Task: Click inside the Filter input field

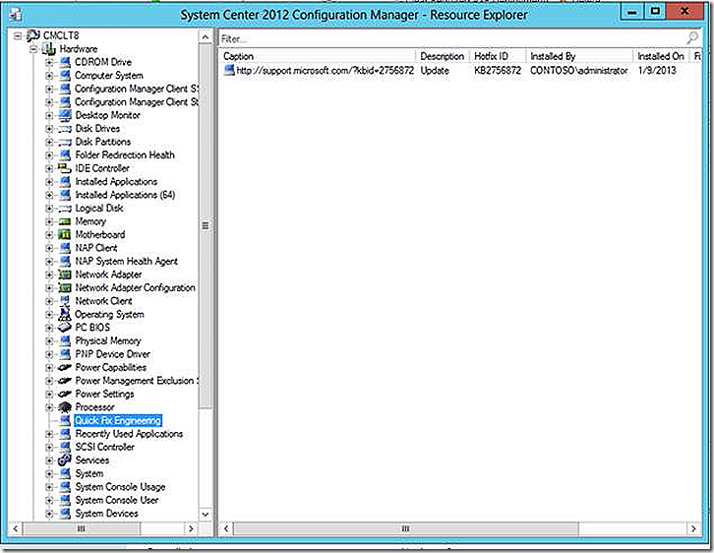Action: tap(450, 38)
